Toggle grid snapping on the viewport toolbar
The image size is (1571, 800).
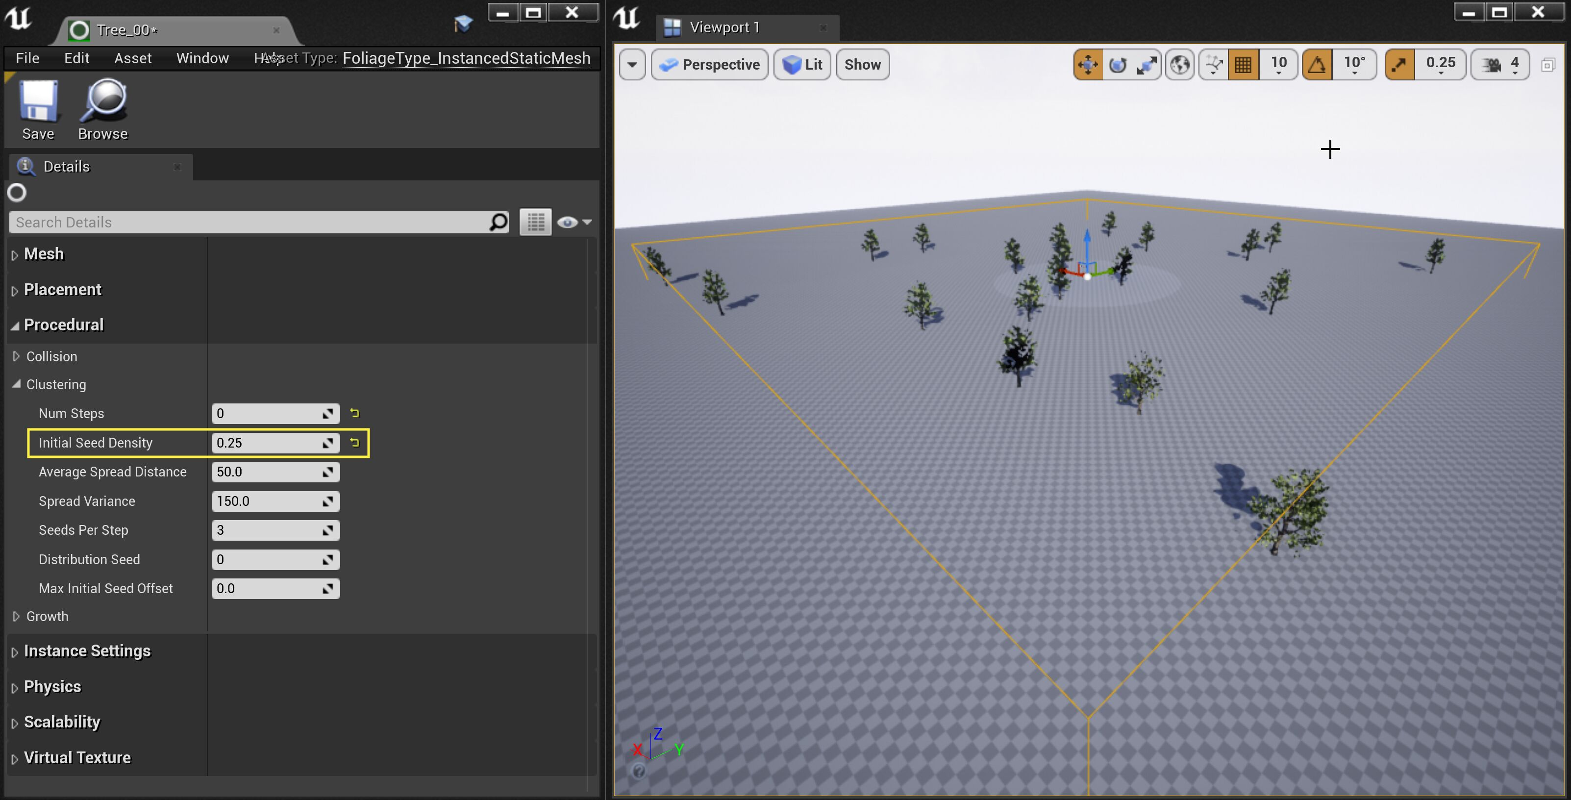click(1243, 64)
